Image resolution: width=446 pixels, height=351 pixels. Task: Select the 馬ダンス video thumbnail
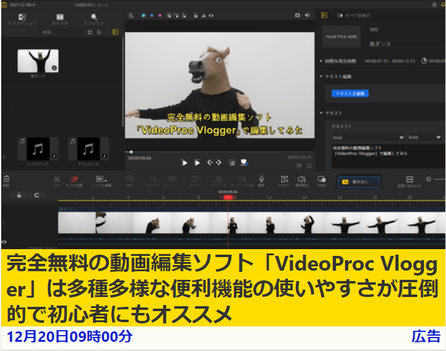pos(38,61)
